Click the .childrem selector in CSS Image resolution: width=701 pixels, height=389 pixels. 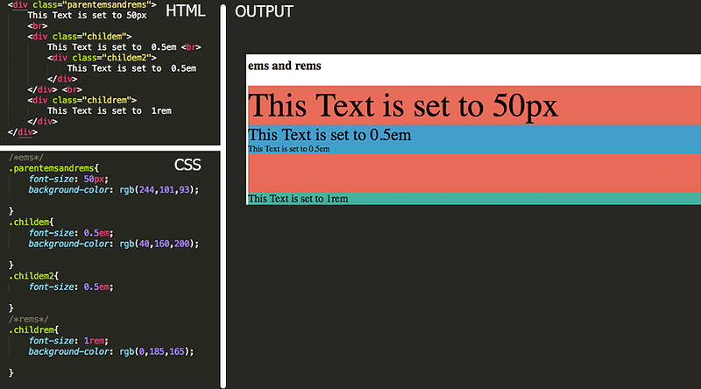(33, 330)
